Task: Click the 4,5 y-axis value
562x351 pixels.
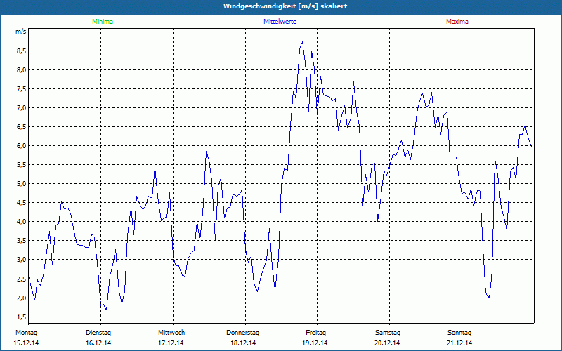Action: pyautogui.click(x=22, y=203)
